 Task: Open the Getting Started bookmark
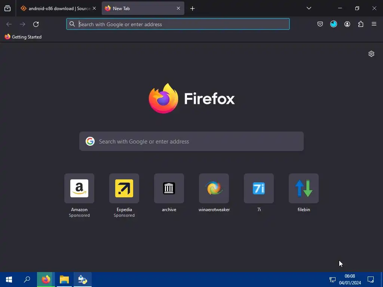[x=23, y=37]
